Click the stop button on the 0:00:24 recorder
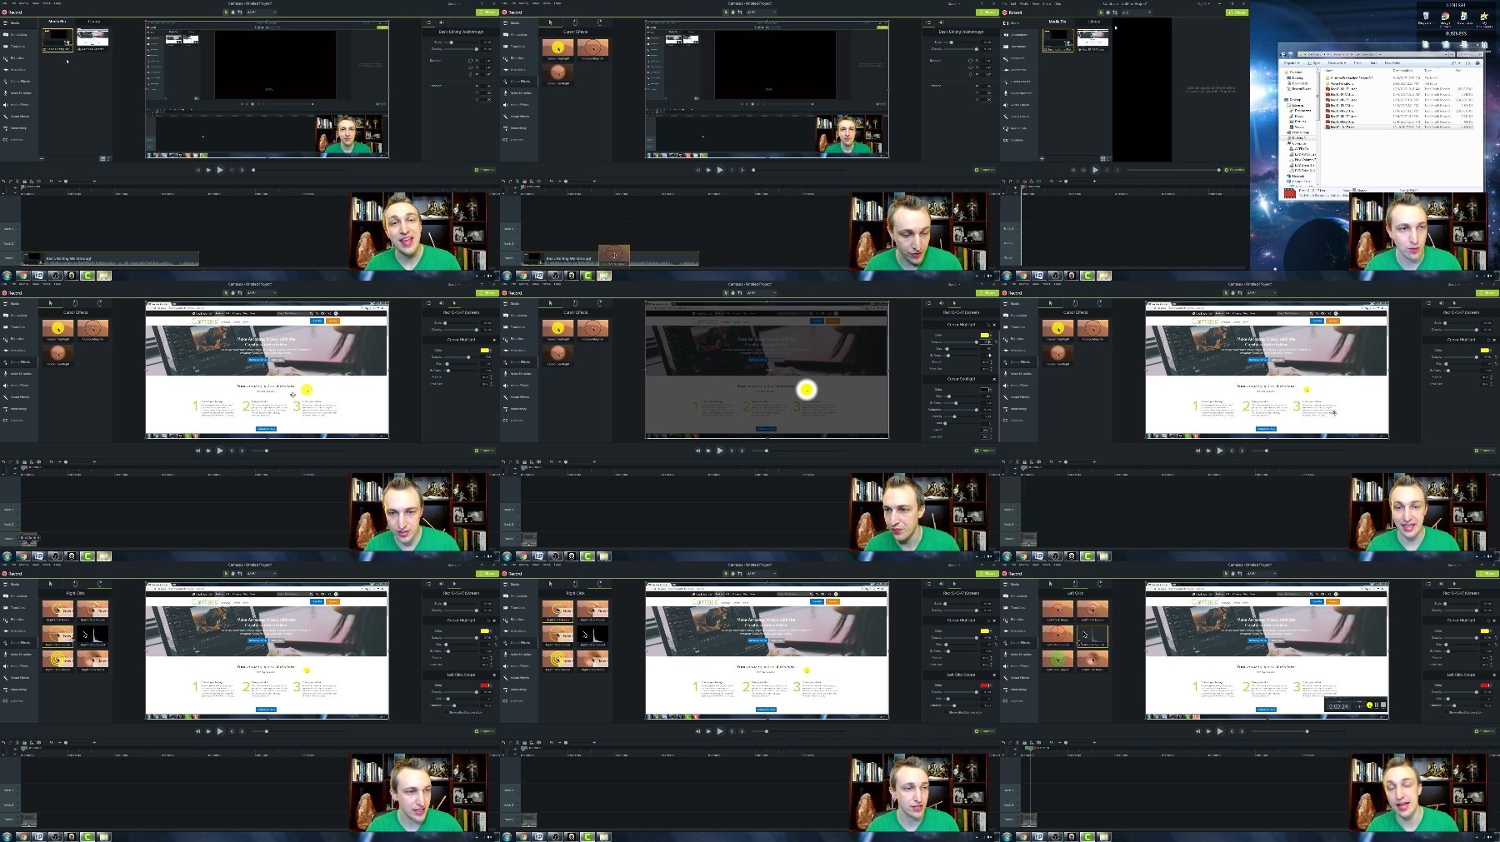 pos(1383,705)
